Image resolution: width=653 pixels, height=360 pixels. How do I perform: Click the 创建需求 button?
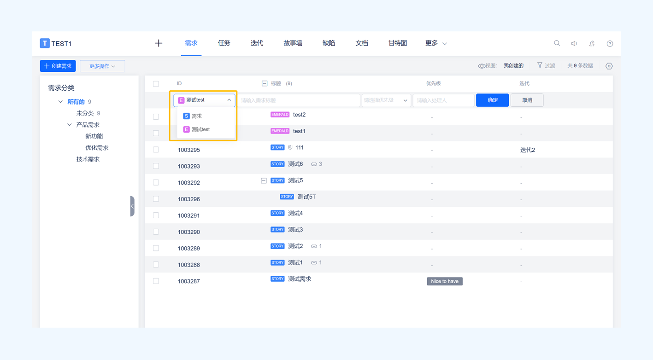58,66
